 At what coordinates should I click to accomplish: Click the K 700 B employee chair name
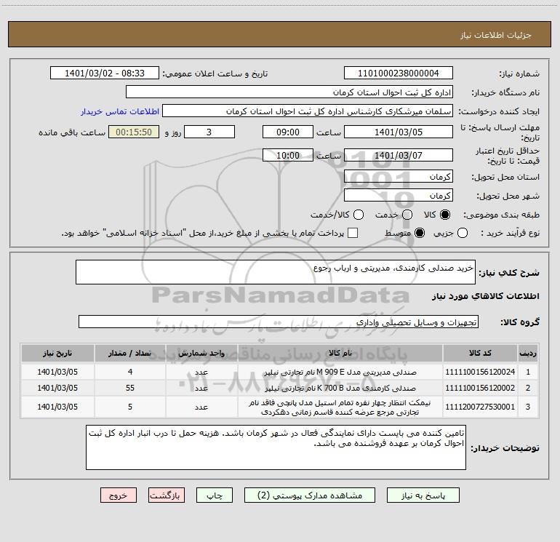[340, 388]
